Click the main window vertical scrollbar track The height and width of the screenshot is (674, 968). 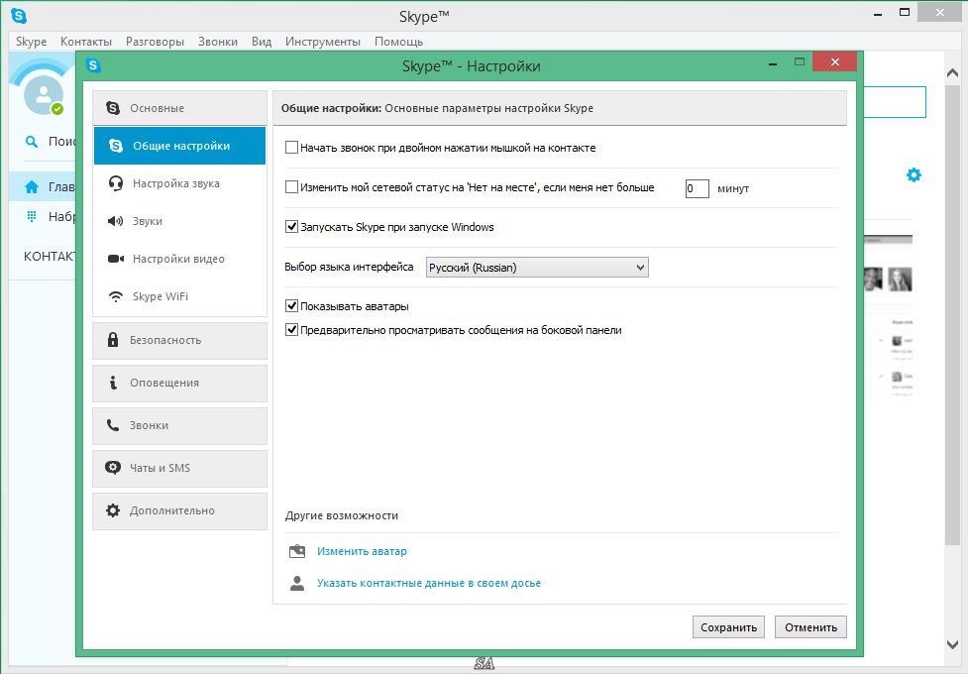click(x=952, y=359)
